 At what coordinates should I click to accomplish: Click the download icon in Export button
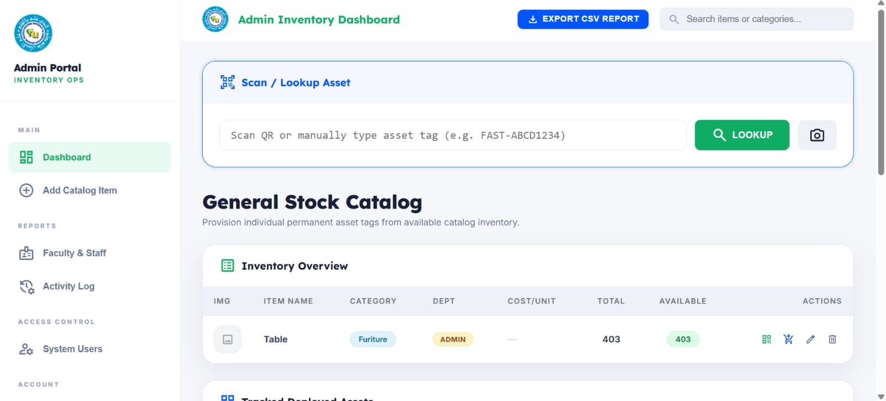click(x=533, y=19)
